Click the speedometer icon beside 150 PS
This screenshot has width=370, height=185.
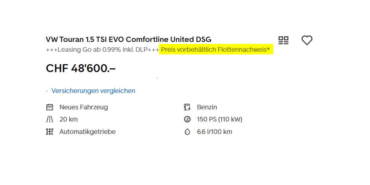[x=187, y=119]
